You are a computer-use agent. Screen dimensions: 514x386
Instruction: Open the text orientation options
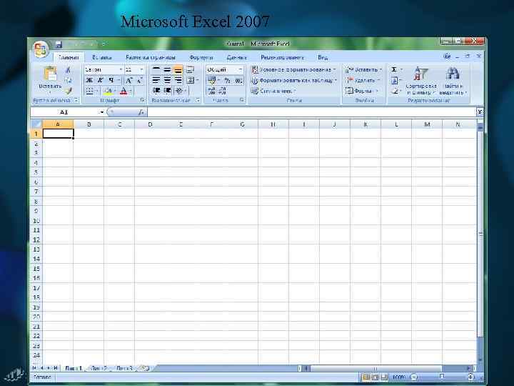[x=181, y=90]
